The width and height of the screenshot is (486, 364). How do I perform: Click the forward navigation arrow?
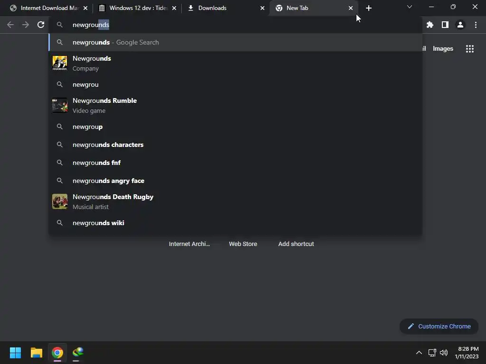click(x=26, y=25)
